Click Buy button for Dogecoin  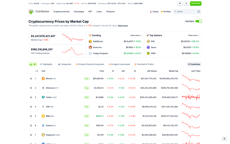(87, 135)
